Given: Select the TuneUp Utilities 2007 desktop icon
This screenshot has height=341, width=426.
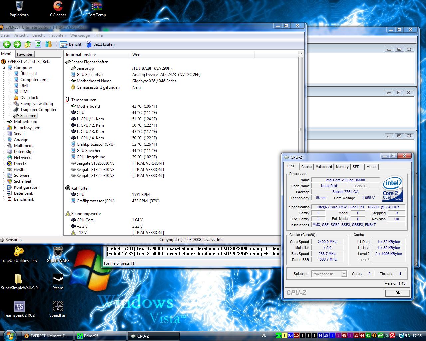Looking at the screenshot, I should coord(19,255).
